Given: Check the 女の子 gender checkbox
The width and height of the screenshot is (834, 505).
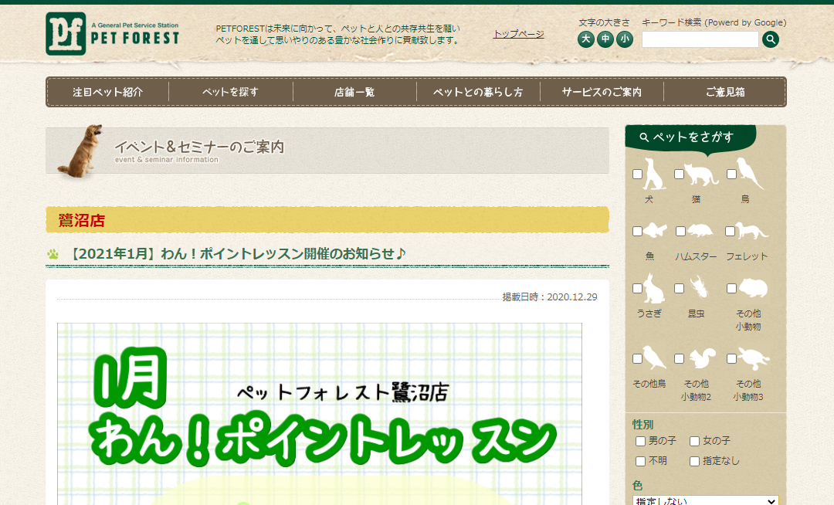Looking at the screenshot, I should [694, 441].
